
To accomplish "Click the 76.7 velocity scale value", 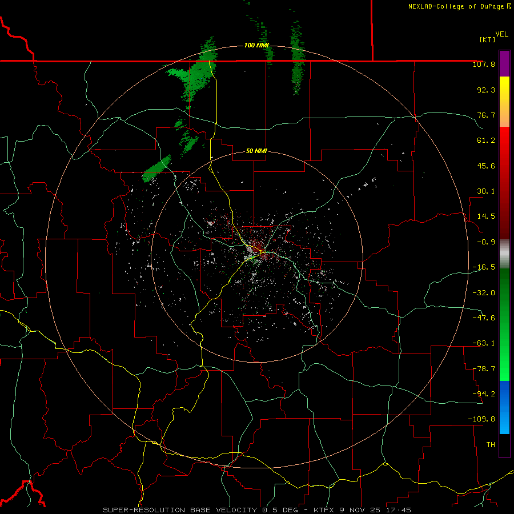I will pyautogui.click(x=486, y=115).
